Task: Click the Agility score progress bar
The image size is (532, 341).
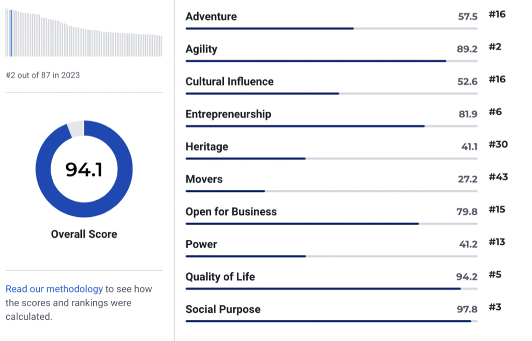Action: 331,61
